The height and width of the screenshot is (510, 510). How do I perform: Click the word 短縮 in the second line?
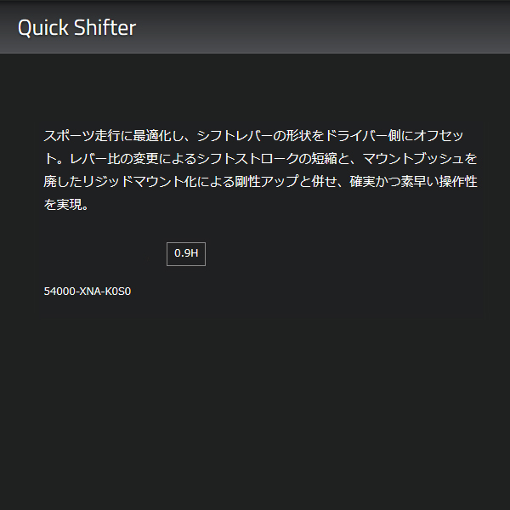click(x=333, y=159)
